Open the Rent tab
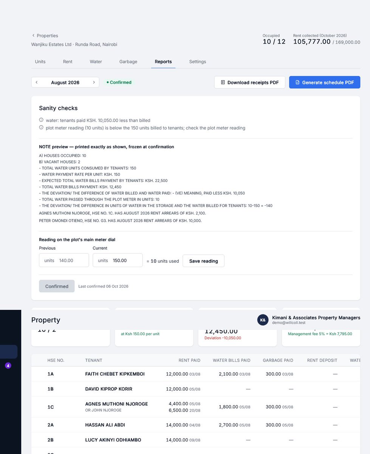 click(x=68, y=62)
